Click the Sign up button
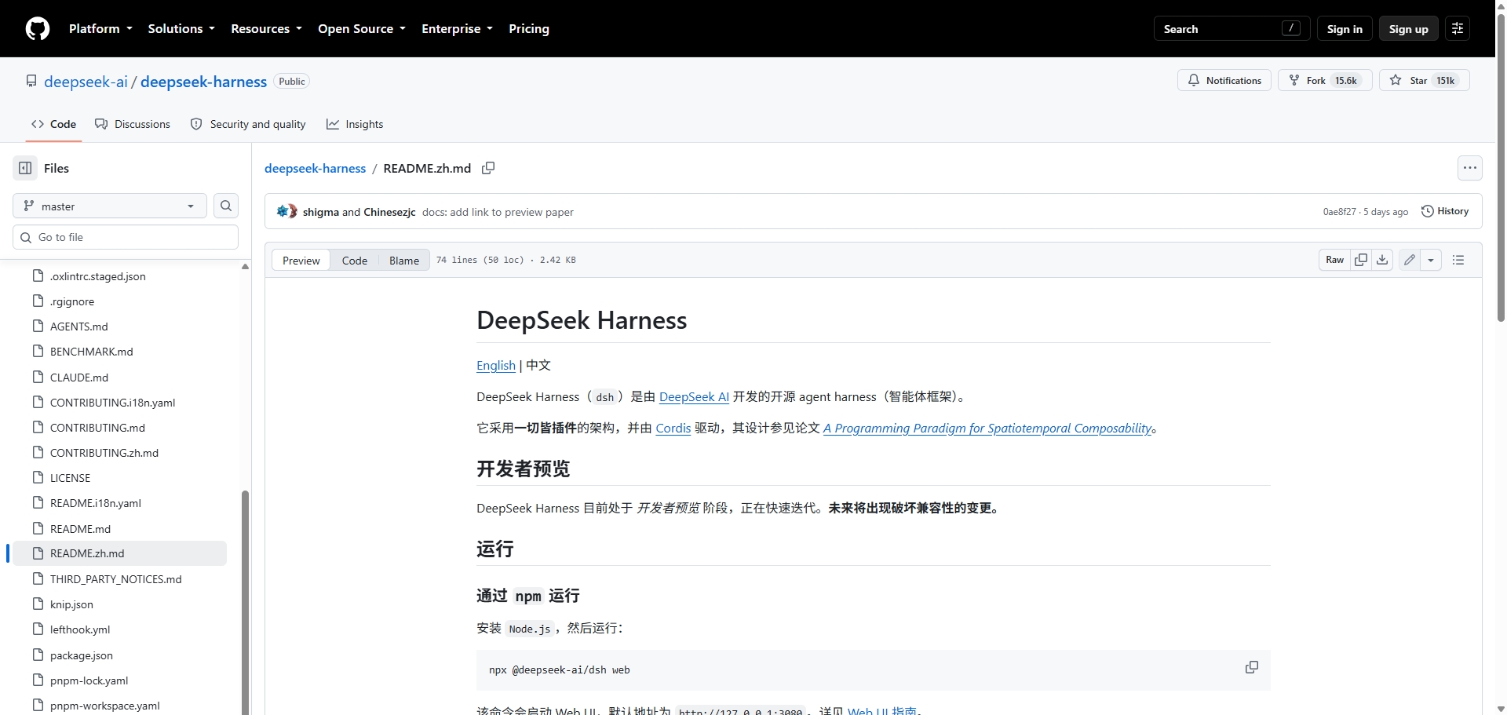Image resolution: width=1507 pixels, height=715 pixels. [x=1409, y=29]
